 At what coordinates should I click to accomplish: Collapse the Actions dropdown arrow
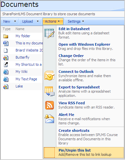click(59, 21)
